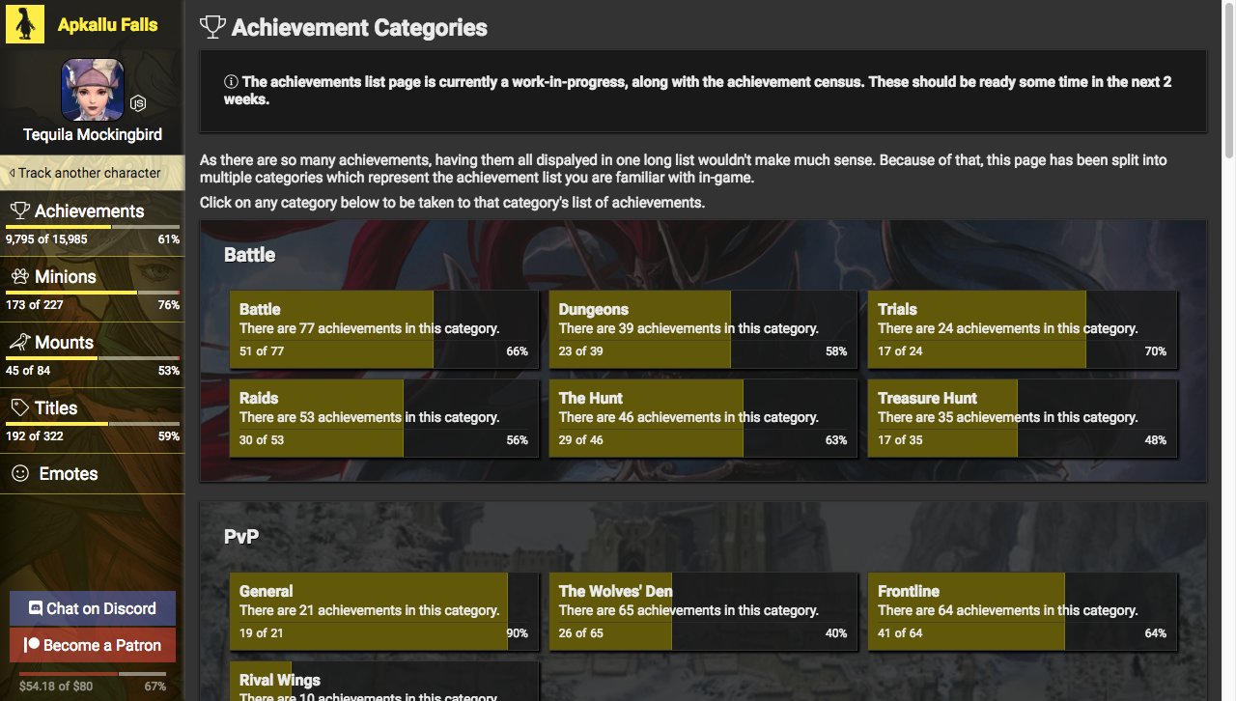The height and width of the screenshot is (701, 1236).
Task: Click the '51 of 77' Battle progress text
Action: (x=262, y=351)
